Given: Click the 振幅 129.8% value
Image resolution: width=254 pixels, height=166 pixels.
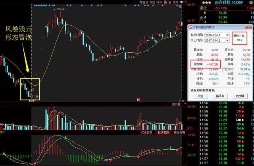Looking at the screenshot, I should (x=245, y=64).
